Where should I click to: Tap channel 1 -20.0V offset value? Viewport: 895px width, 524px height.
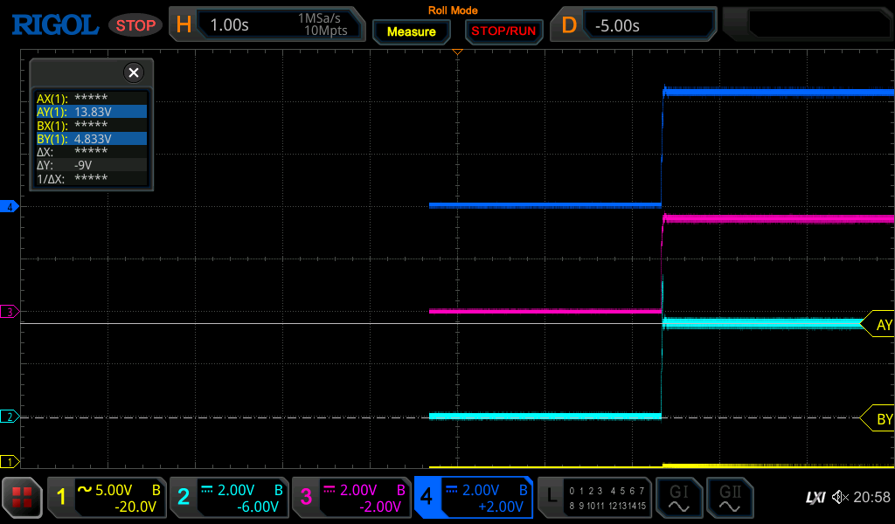(135, 507)
